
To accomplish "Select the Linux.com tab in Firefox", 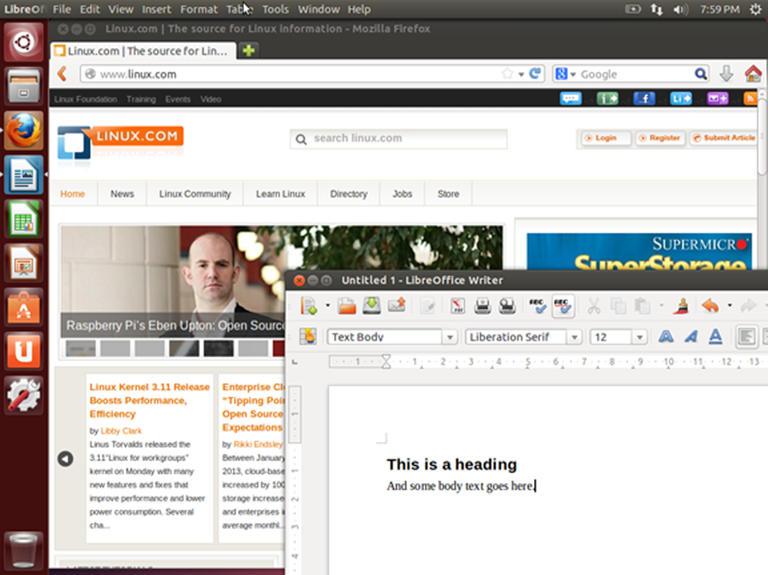I will click(143, 50).
